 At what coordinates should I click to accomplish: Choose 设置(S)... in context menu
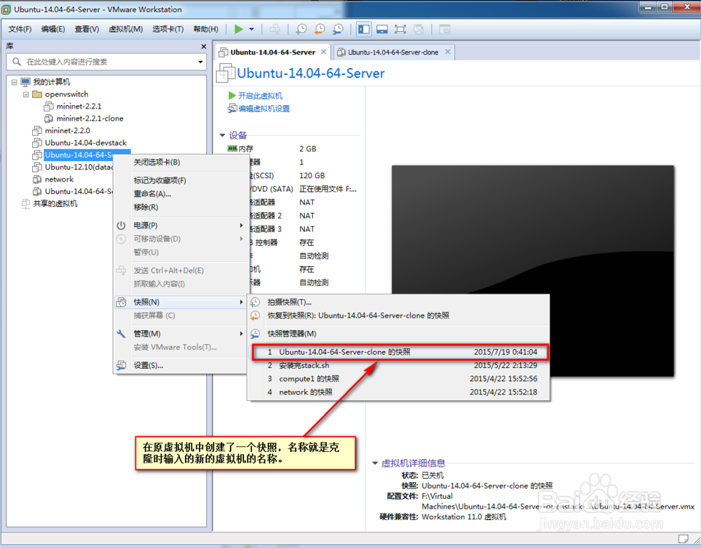tap(179, 366)
